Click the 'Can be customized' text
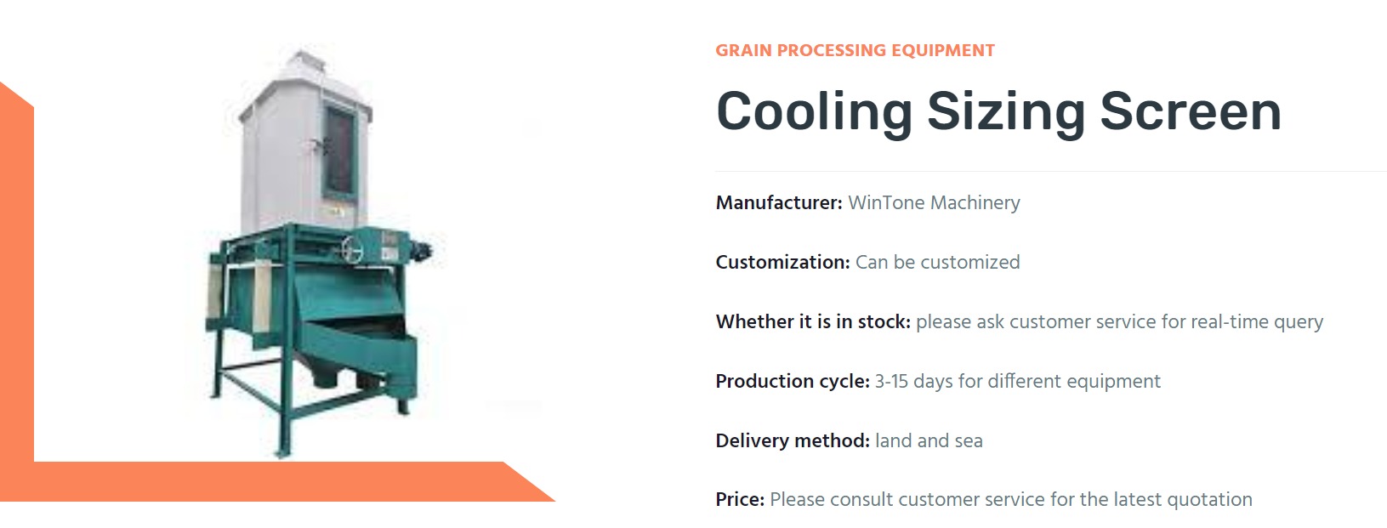 (x=937, y=263)
